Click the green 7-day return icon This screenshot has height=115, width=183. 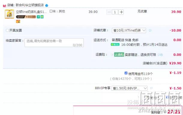coord(38,17)
